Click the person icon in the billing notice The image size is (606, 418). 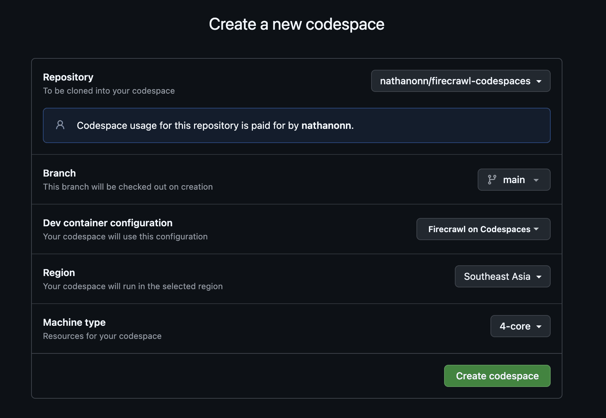tap(61, 125)
